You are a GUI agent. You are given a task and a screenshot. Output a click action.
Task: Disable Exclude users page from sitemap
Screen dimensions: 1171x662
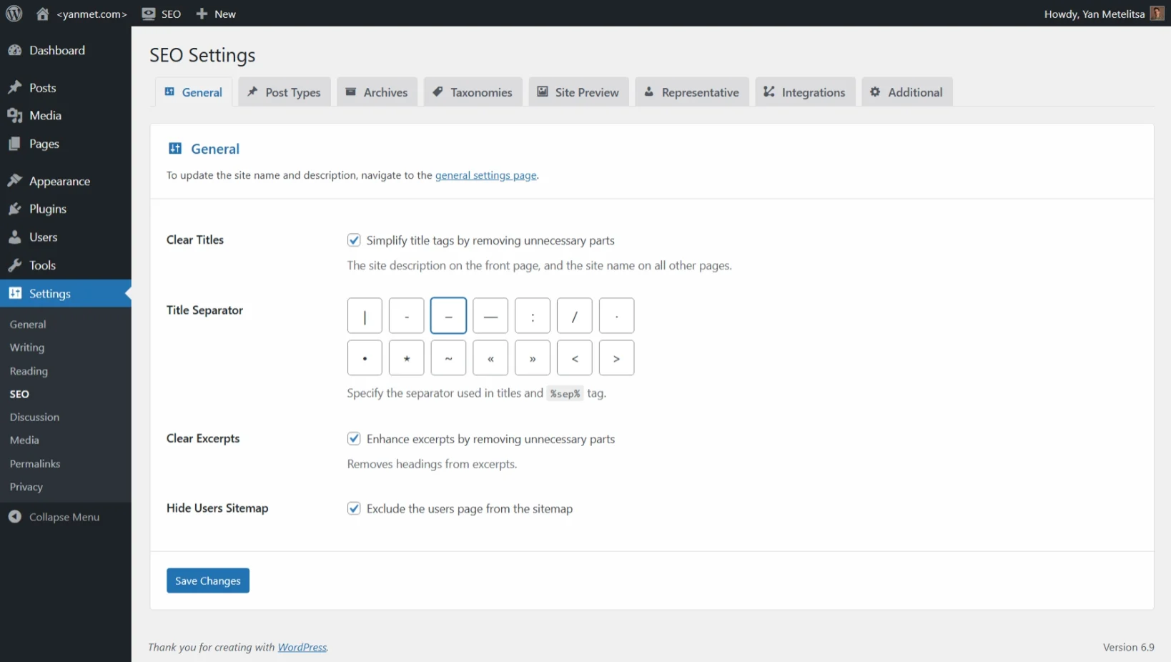pos(354,508)
